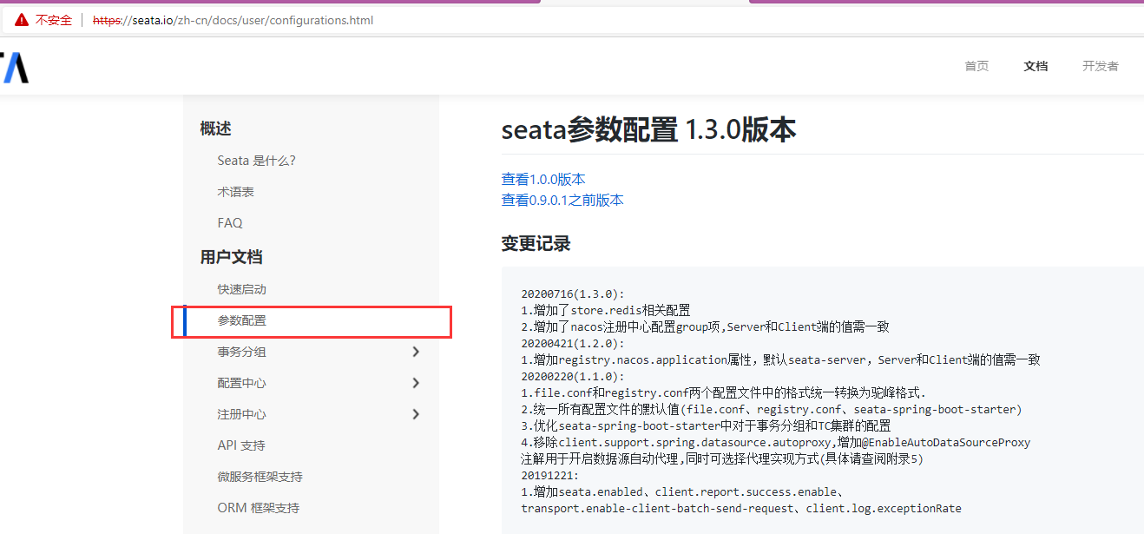The image size is (1144, 534).
Task: Expand the 注册中心 chevron arrow
Action: [416, 414]
